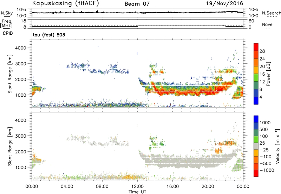Click the 'N.Sky' legend label
Viewport: 281px width, 194px height.
7,13
